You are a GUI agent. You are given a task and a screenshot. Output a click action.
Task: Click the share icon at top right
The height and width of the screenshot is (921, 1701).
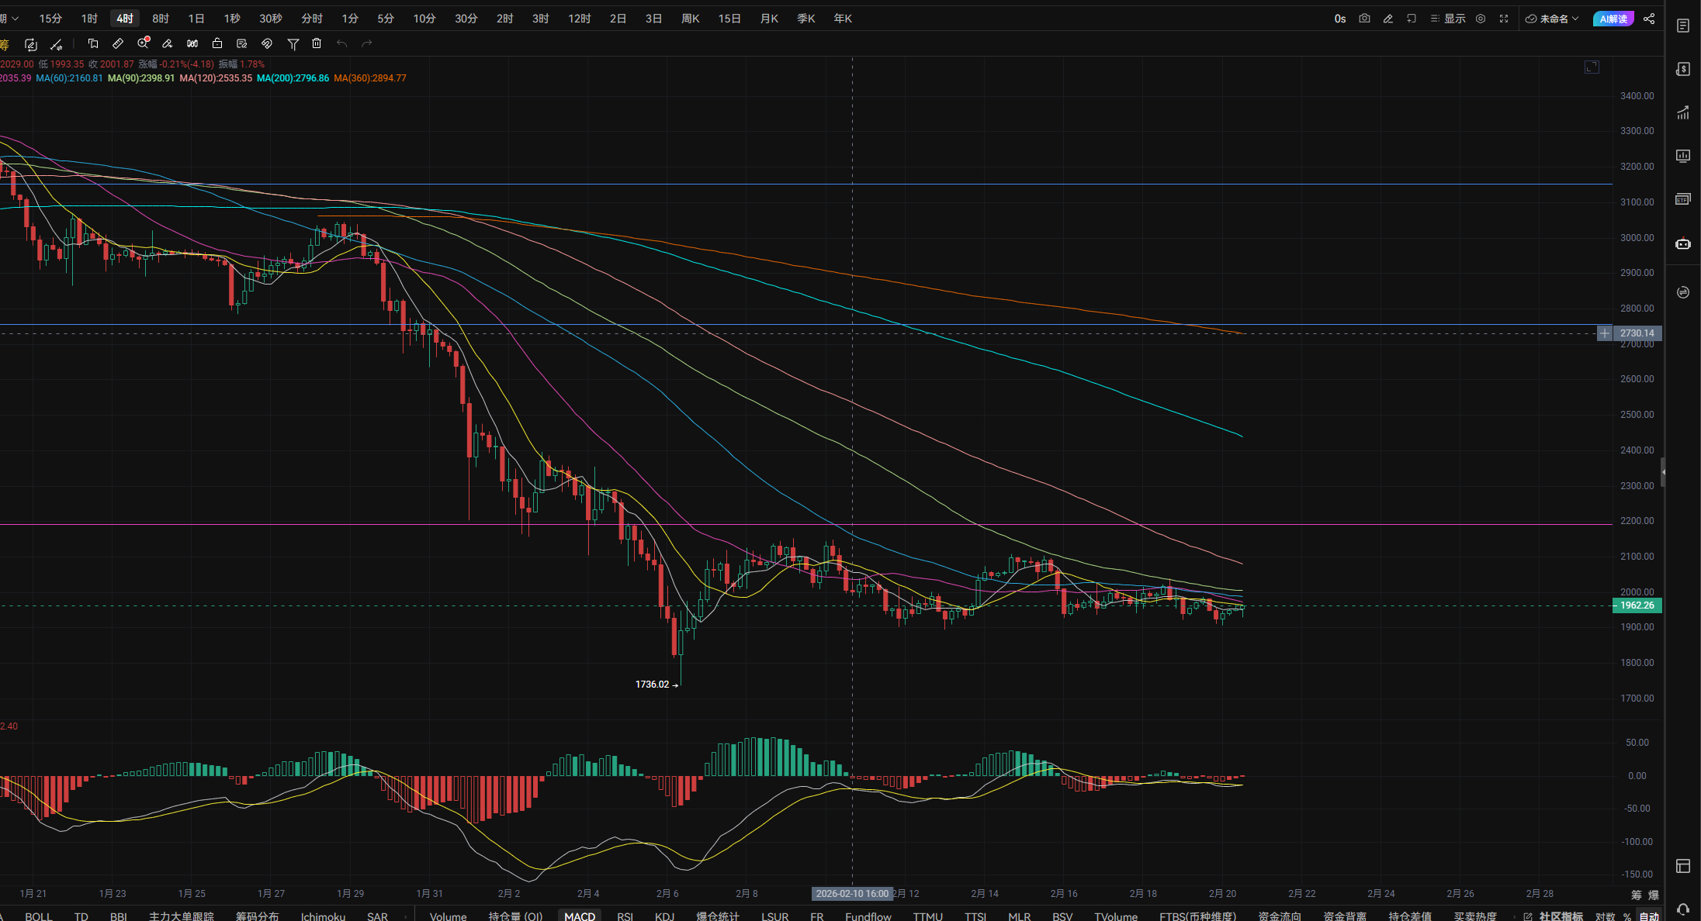point(1649,19)
